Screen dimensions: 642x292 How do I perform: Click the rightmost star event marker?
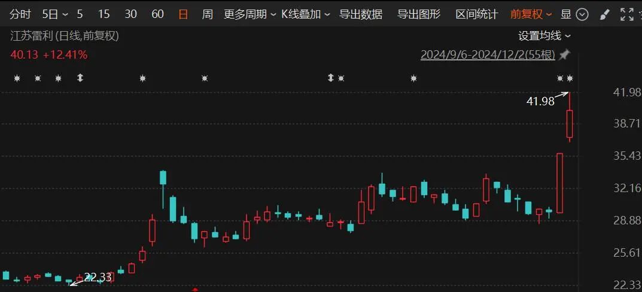(x=570, y=78)
